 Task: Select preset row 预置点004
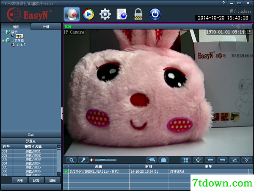point(29,163)
